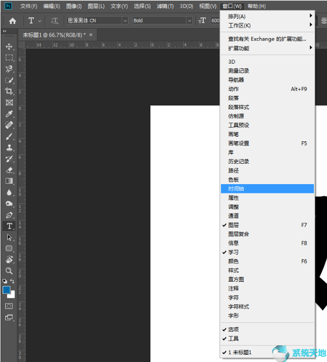Select the Spot Healing Brush tool

(9, 125)
